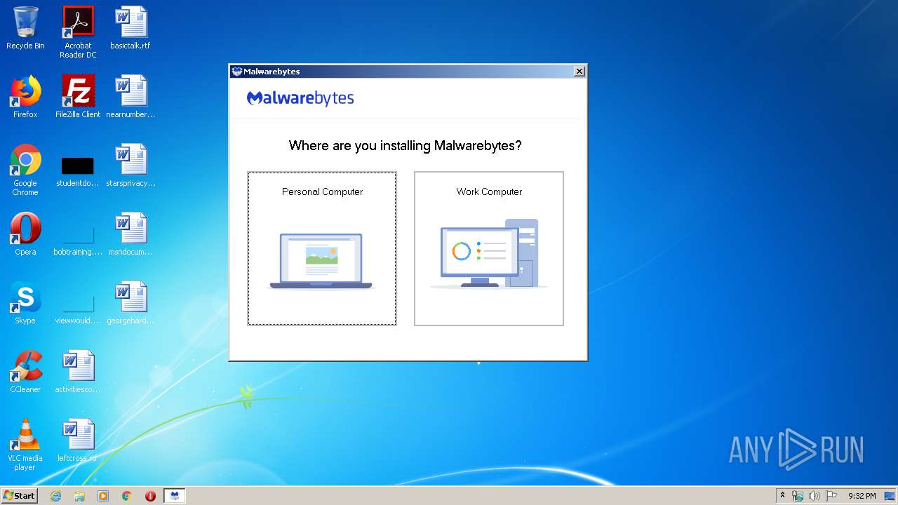This screenshot has width=898, height=505.
Task: Select the starsprivacy document icon
Action: (x=130, y=166)
